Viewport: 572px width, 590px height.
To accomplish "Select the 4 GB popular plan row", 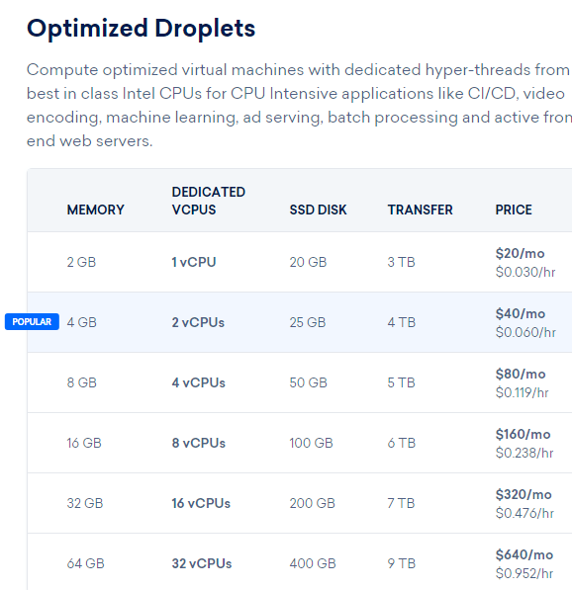I will 300,322.
